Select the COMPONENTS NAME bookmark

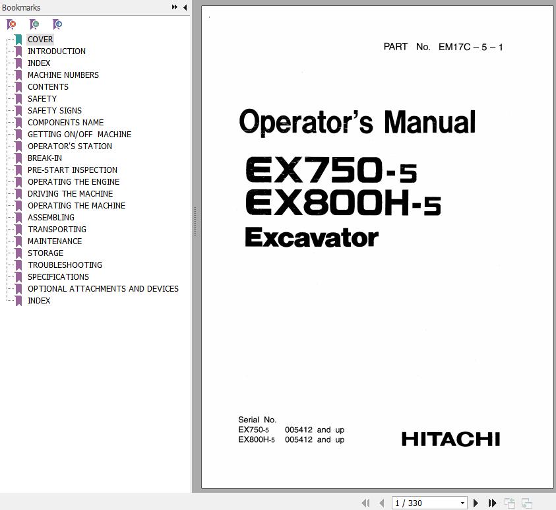[65, 122]
